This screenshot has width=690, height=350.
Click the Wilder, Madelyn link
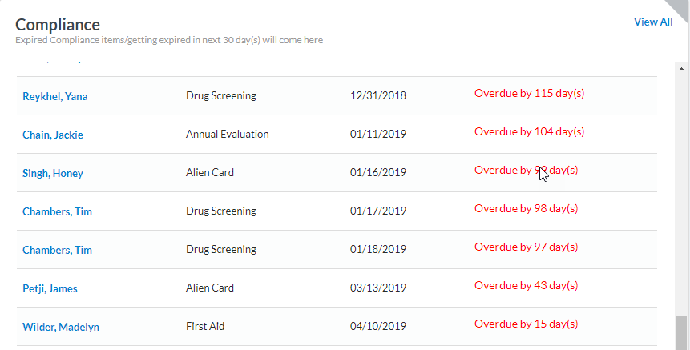60,327
